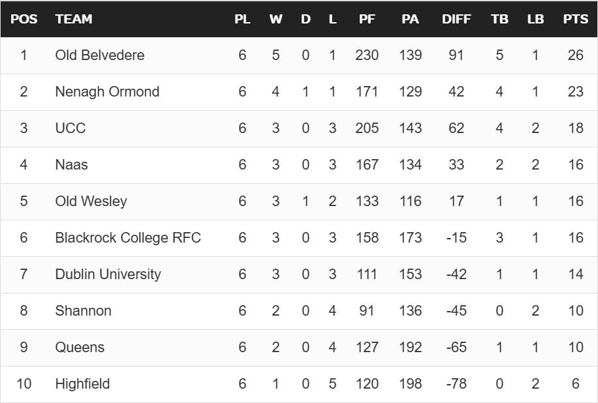The width and height of the screenshot is (598, 403).
Task: Sort table by PTS header
Action: click(x=575, y=19)
